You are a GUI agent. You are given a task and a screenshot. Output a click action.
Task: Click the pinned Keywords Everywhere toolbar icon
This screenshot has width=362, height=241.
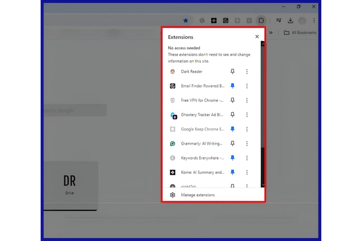(202, 20)
